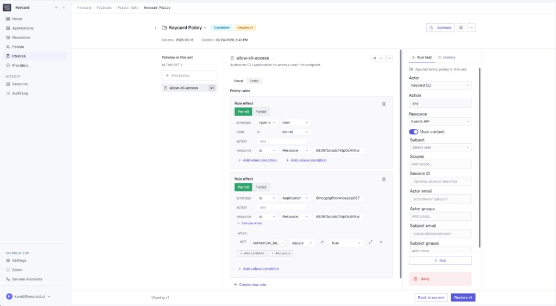Viewport: 556px width, 306px height.
Task: Switch to the History tab
Action: [446, 58]
